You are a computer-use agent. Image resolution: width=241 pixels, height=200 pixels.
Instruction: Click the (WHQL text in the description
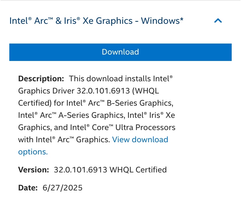146,91
